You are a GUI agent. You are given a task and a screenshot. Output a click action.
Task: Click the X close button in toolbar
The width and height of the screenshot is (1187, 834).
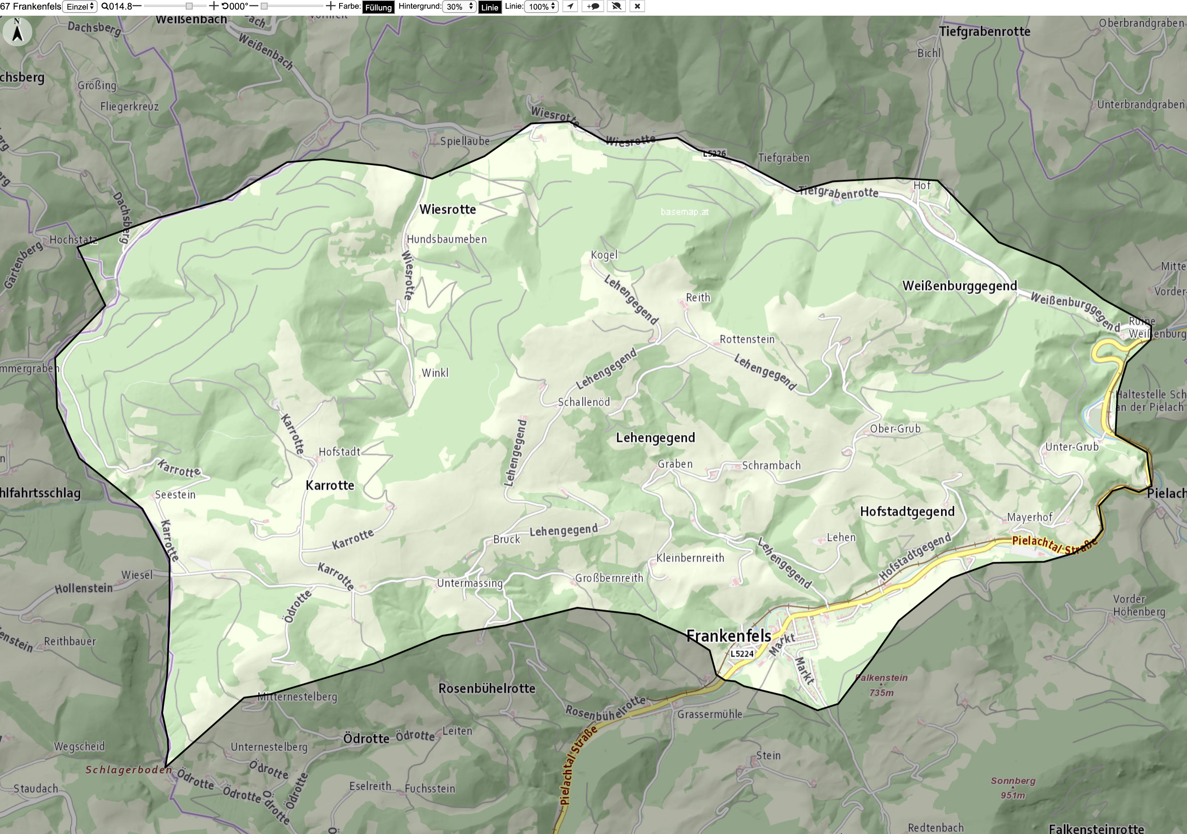[637, 6]
